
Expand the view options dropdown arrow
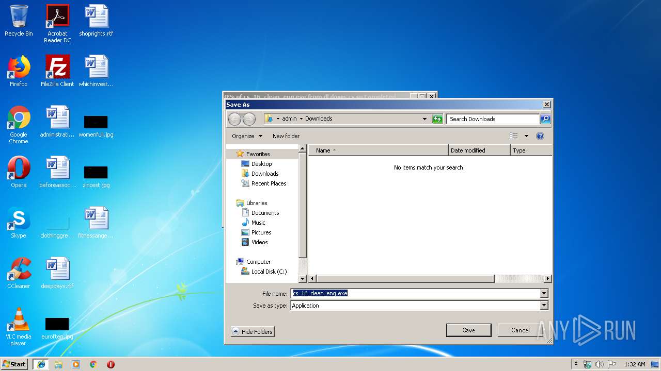point(526,136)
